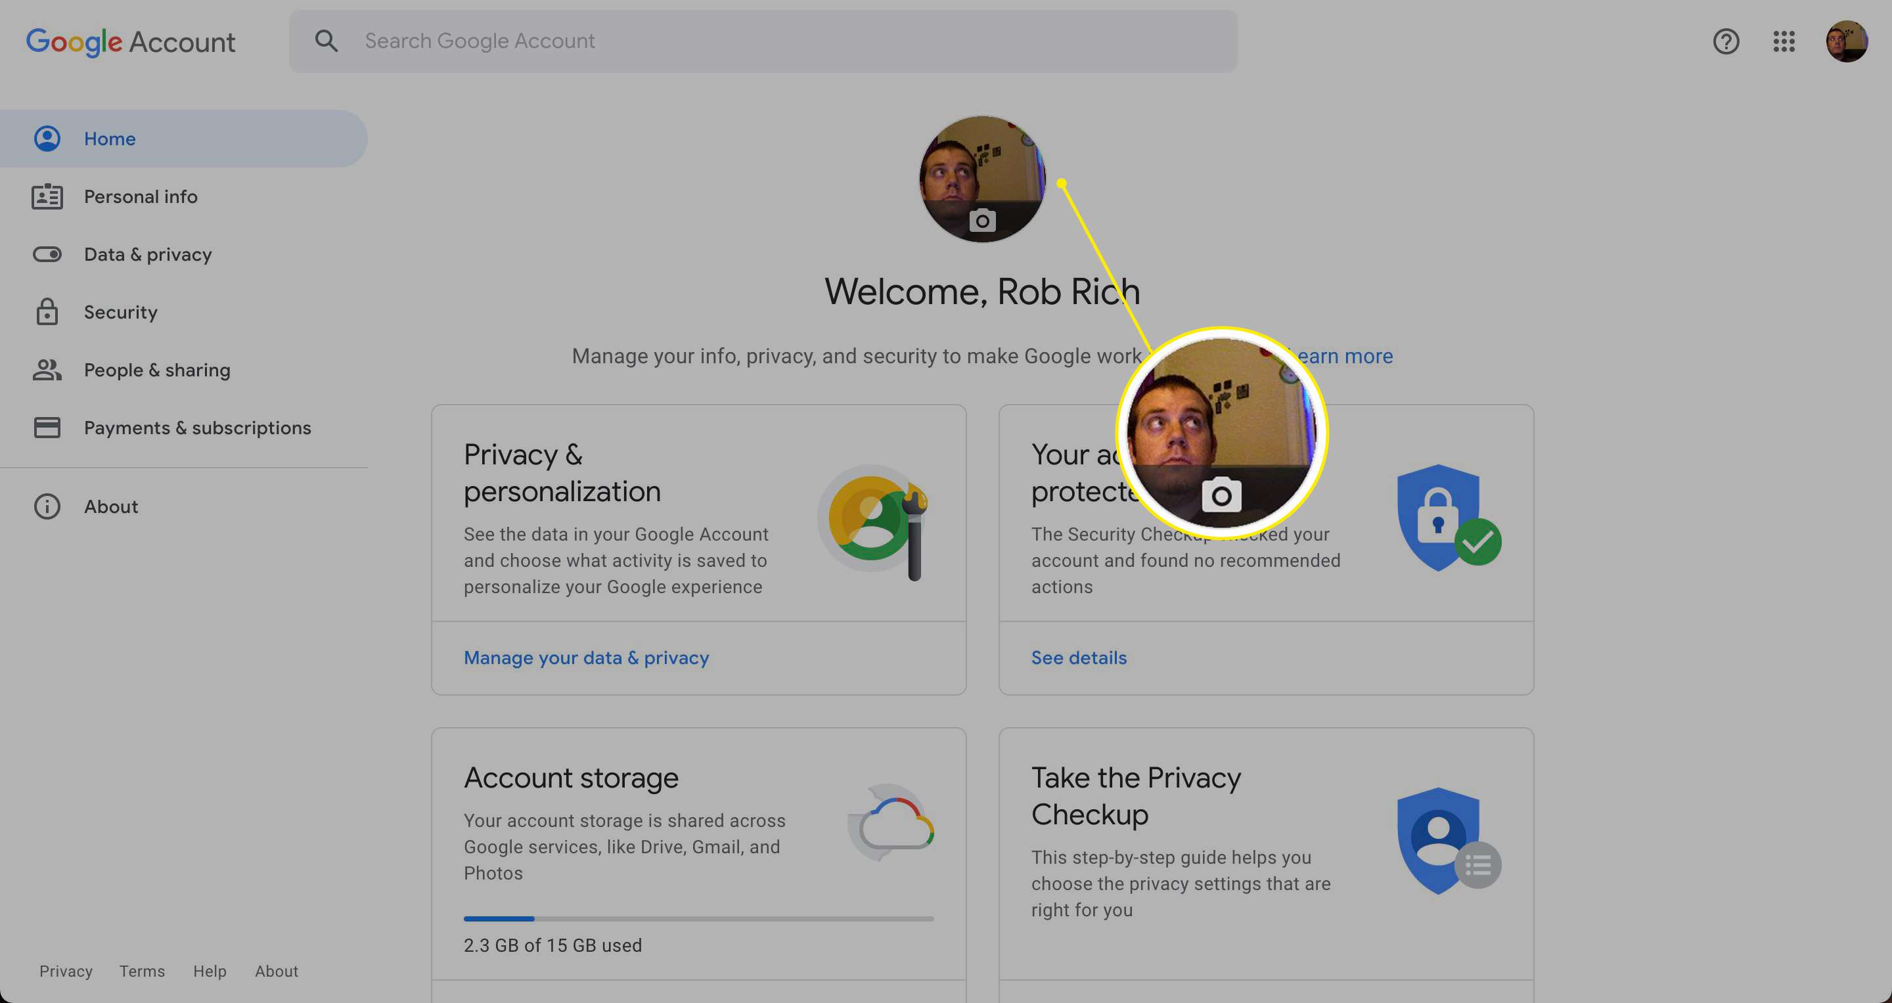Open the Help footer link

pyautogui.click(x=210, y=971)
